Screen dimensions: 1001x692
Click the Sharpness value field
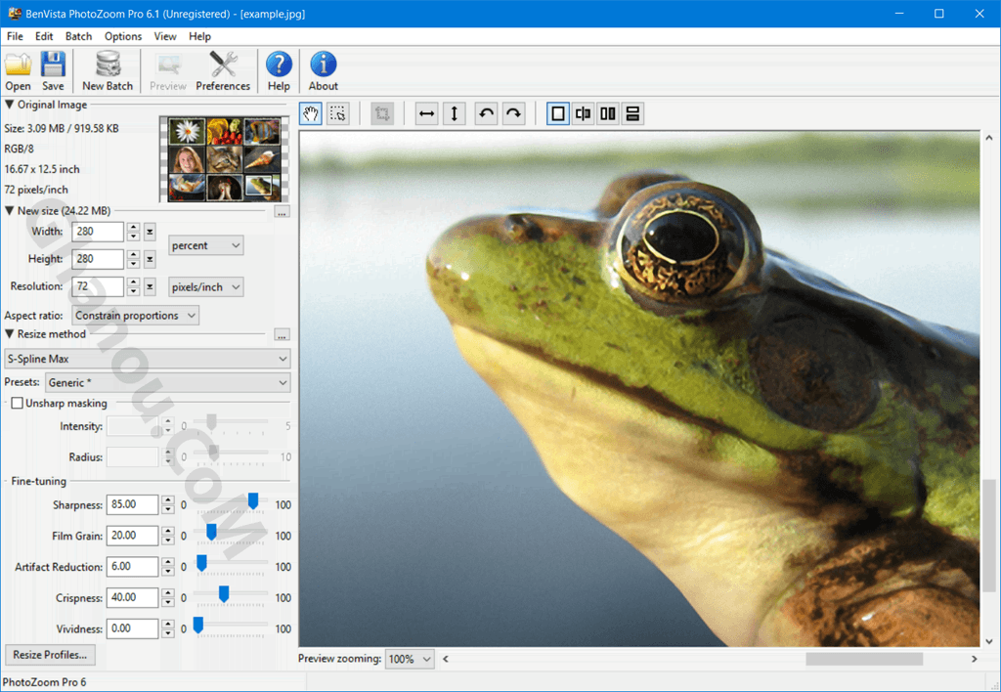click(x=132, y=505)
